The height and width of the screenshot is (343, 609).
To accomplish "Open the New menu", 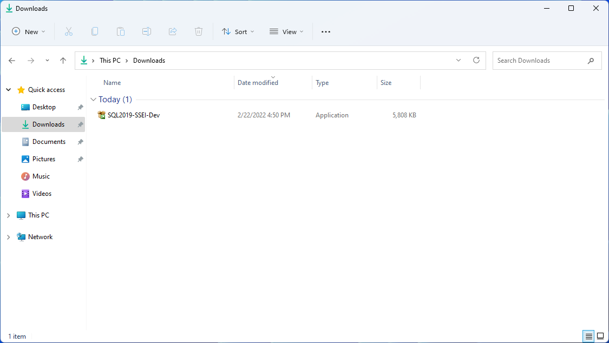I will [x=28, y=31].
